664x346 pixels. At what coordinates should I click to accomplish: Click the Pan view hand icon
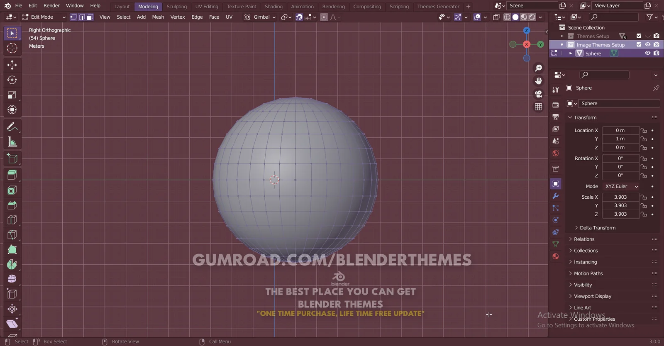539,81
